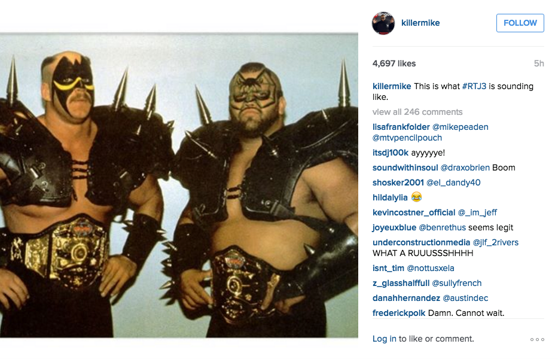
Task: Open the killermike username in the header
Action: click(x=420, y=23)
